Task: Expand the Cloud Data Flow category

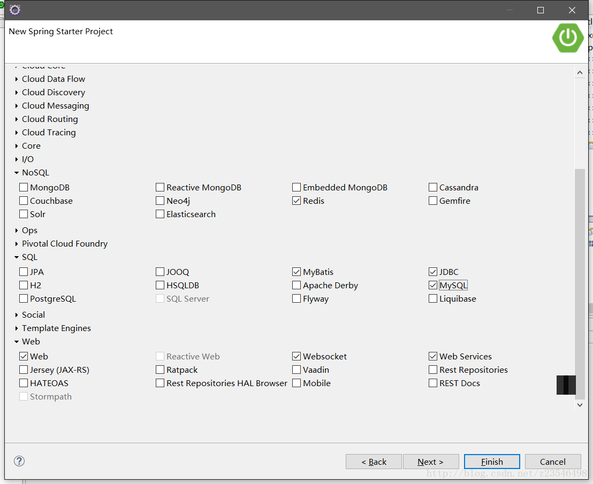Action: [17, 79]
